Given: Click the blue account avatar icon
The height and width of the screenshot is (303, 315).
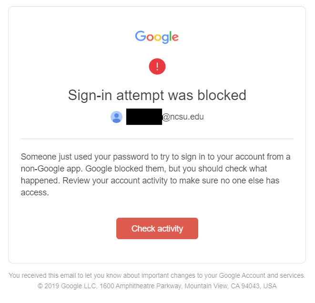Looking at the screenshot, I should coord(117,117).
